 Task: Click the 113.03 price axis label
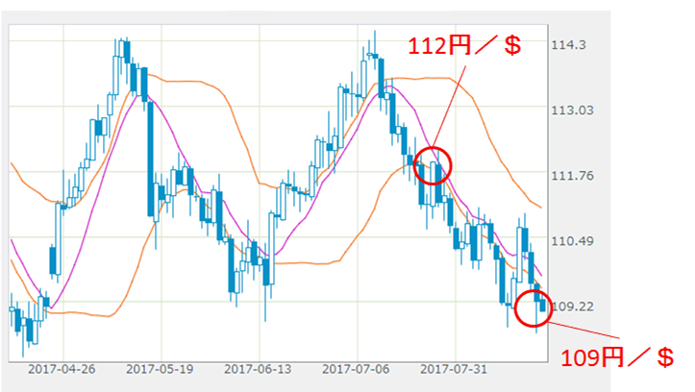click(x=572, y=110)
